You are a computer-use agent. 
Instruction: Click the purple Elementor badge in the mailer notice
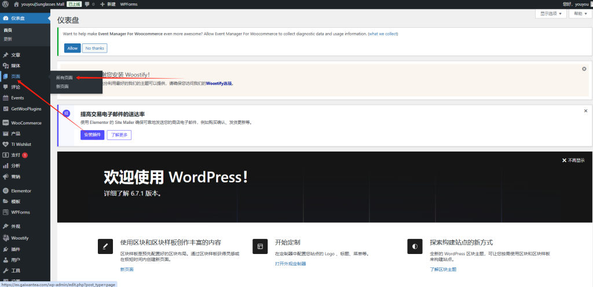click(67, 113)
